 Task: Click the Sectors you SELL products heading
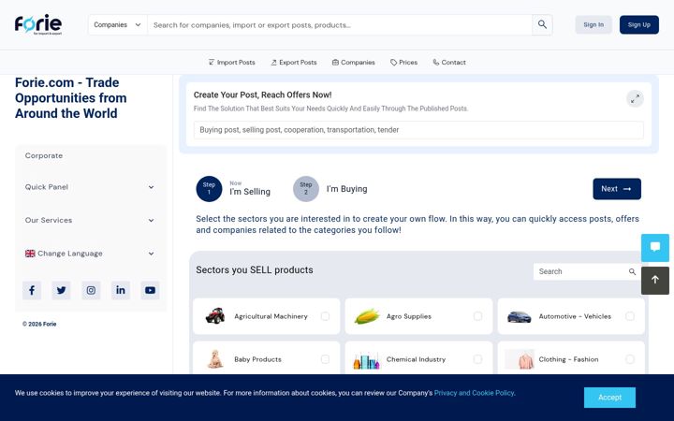click(x=255, y=269)
